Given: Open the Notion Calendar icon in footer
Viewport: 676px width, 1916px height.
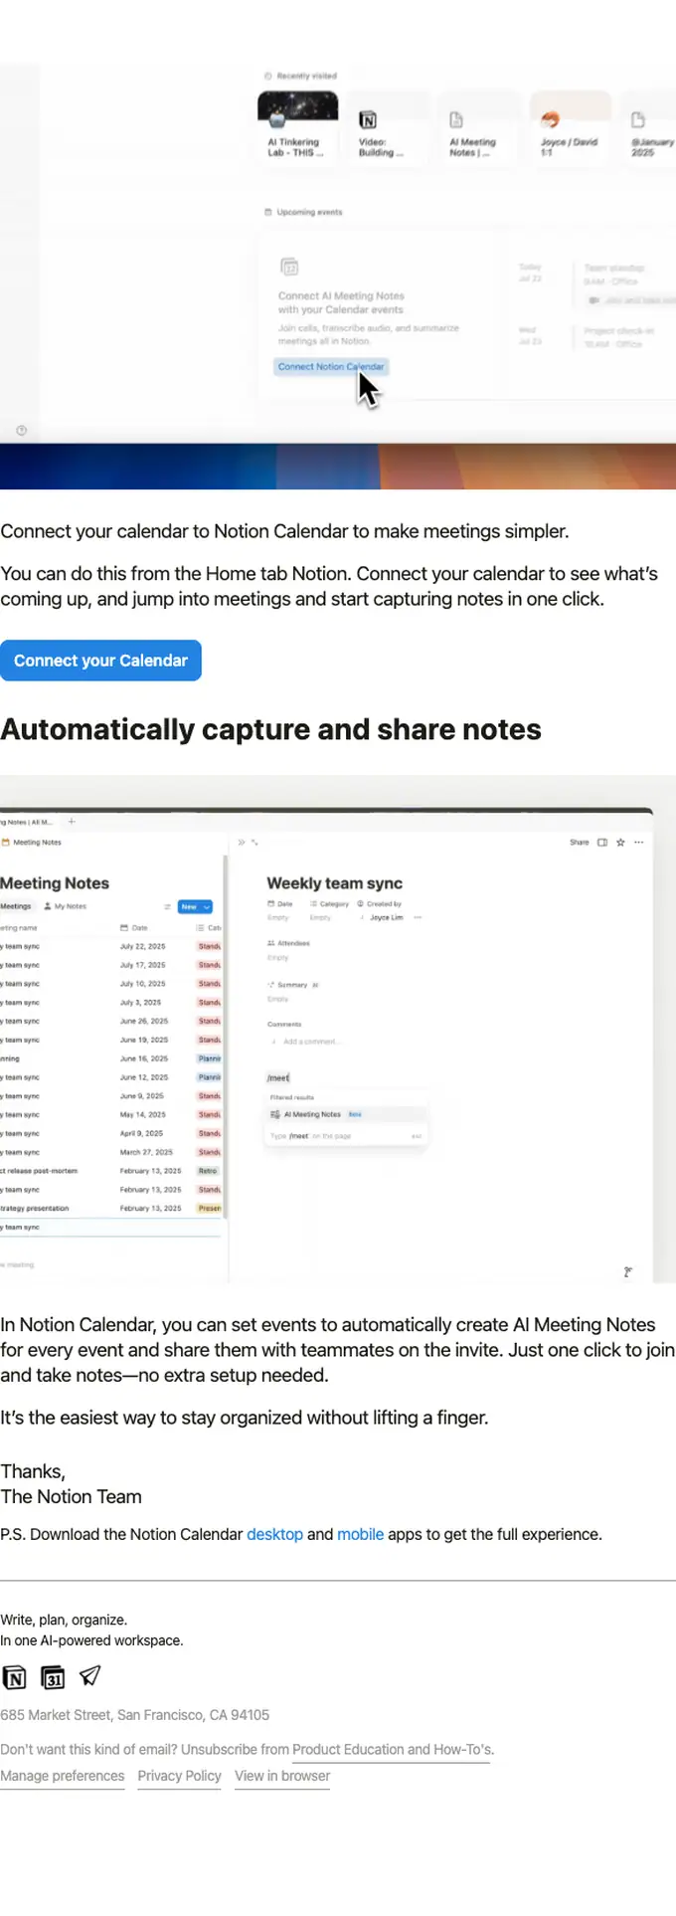Looking at the screenshot, I should [x=53, y=1678].
